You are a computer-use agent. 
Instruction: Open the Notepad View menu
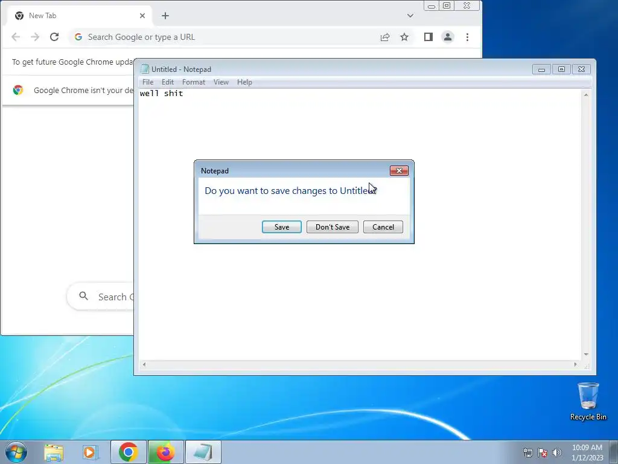coord(221,82)
